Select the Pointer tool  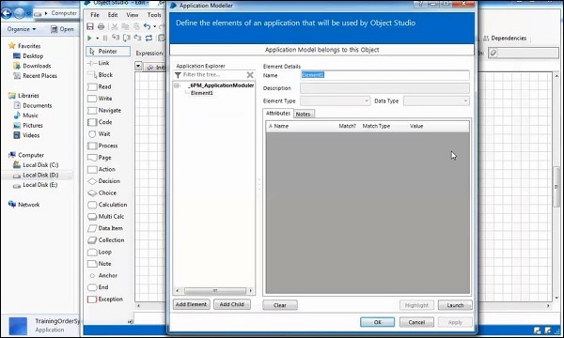pos(108,52)
